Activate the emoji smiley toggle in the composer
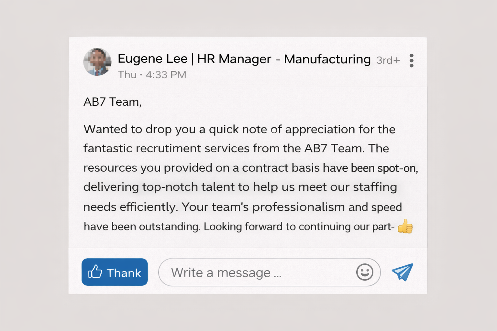The width and height of the screenshot is (497, 331). (365, 272)
